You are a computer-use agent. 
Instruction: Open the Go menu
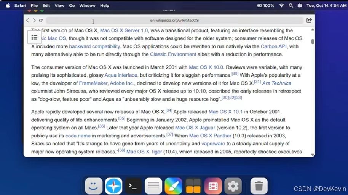(x=72, y=6)
